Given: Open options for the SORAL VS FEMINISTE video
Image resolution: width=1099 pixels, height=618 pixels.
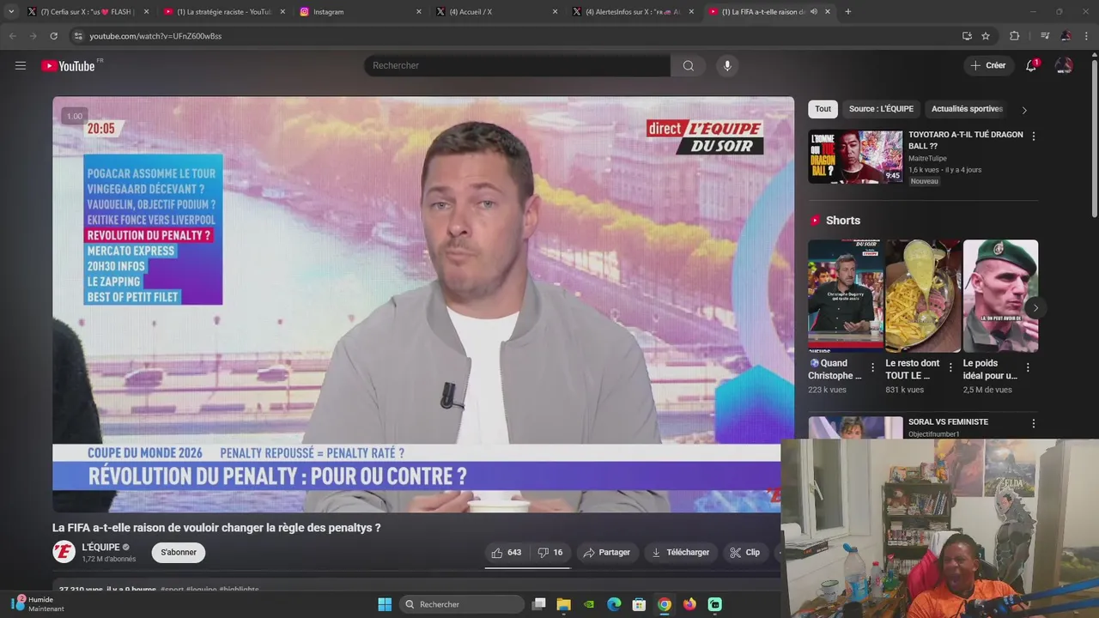Looking at the screenshot, I should click(1033, 423).
